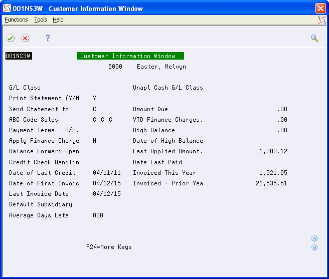Click the ABC Code Sales label
329x279 pixels.
(34, 120)
